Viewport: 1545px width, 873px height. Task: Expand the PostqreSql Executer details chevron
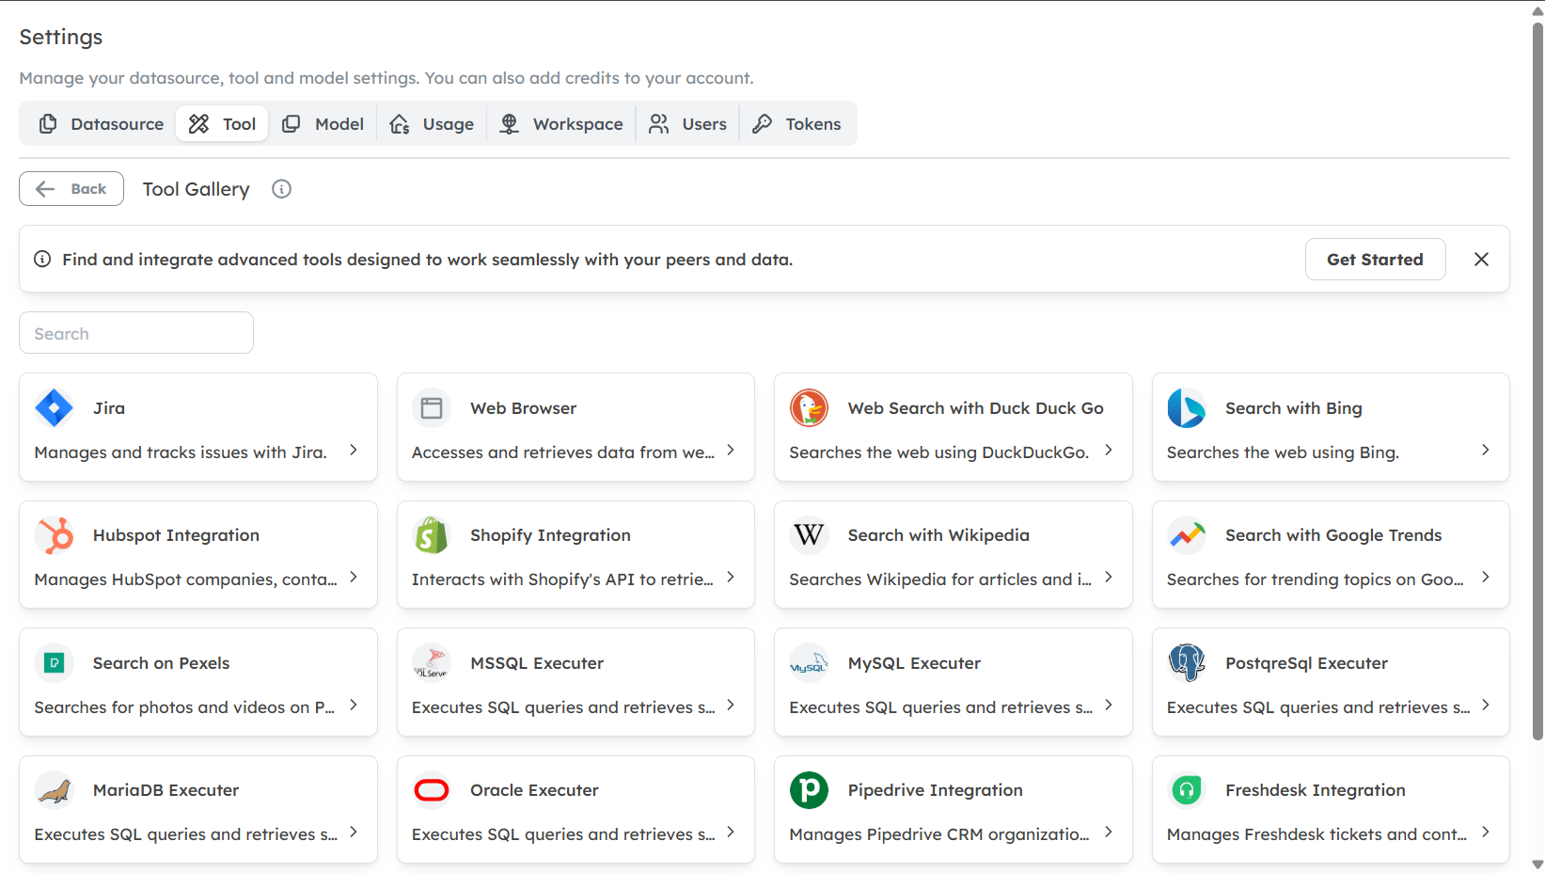pyautogui.click(x=1486, y=705)
